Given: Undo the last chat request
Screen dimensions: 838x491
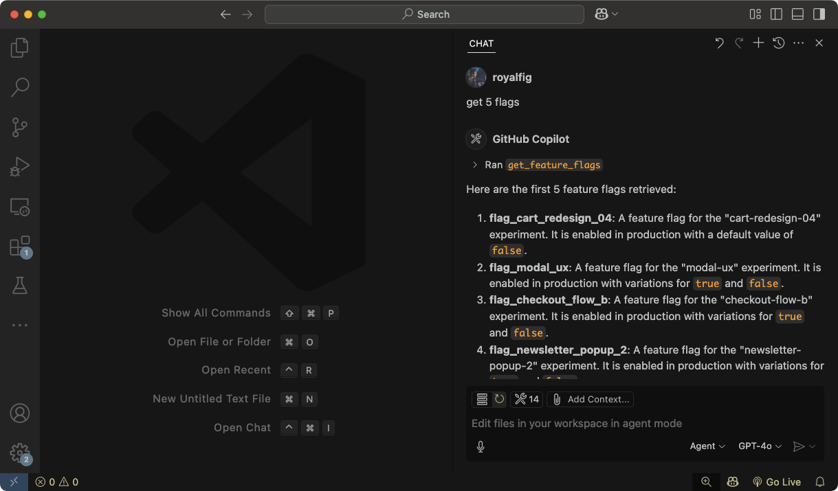Looking at the screenshot, I should [719, 43].
